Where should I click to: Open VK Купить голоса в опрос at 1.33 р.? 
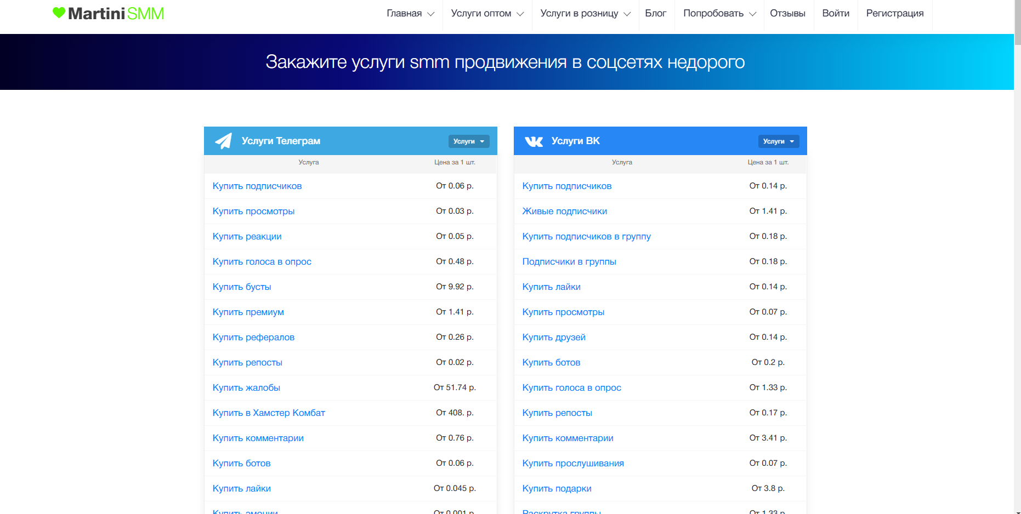tap(572, 388)
